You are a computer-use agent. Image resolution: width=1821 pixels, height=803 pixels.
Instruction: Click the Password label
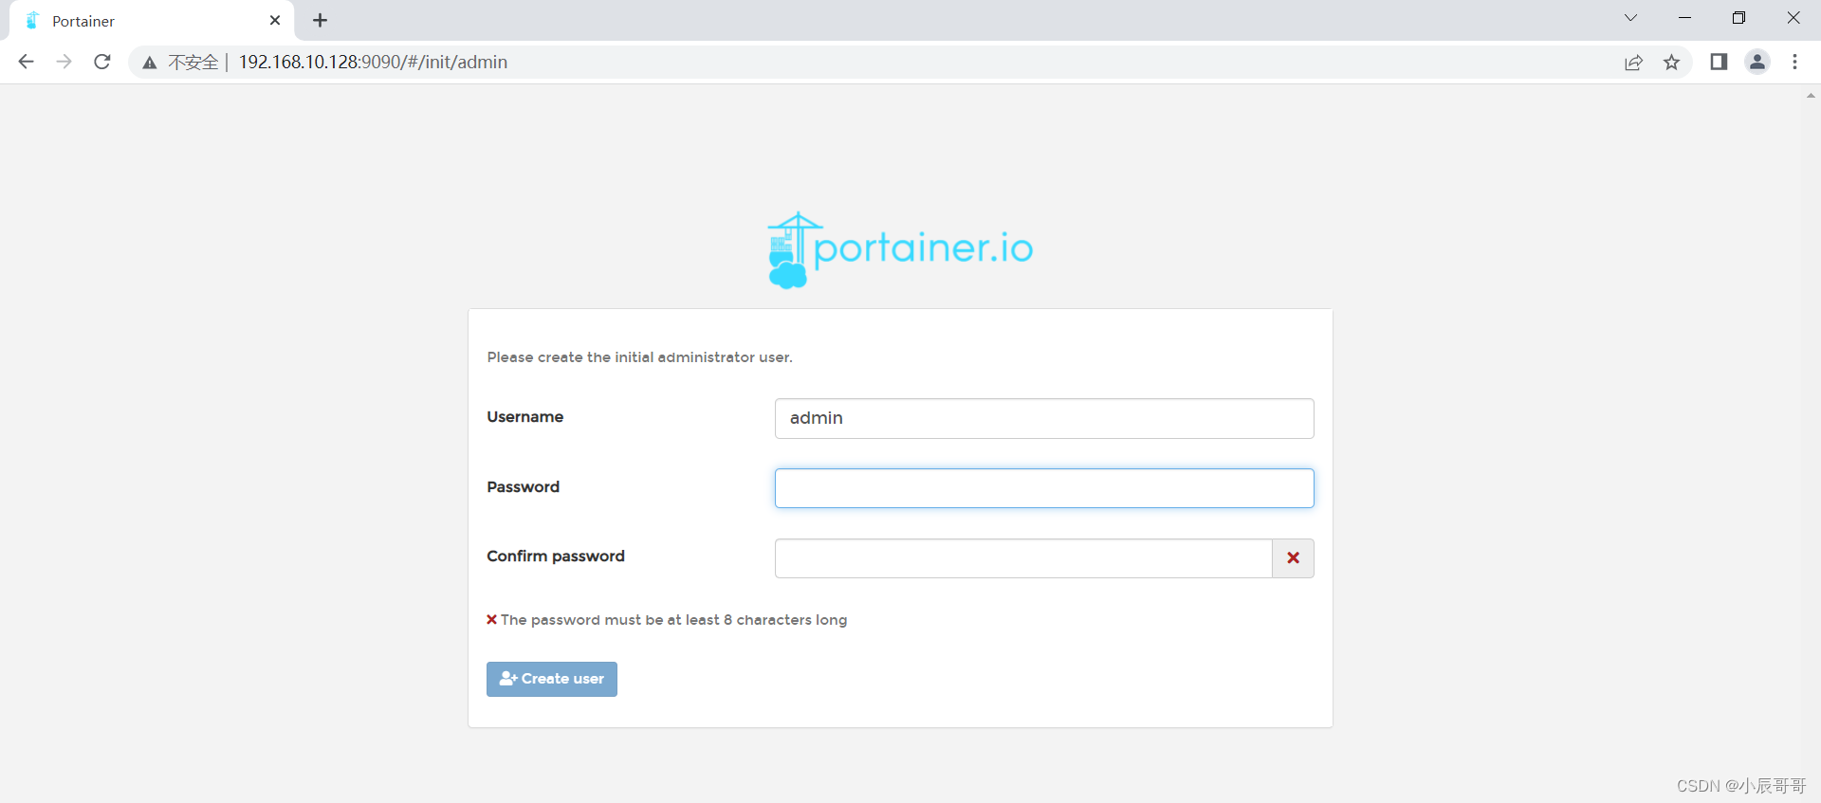coord(524,487)
